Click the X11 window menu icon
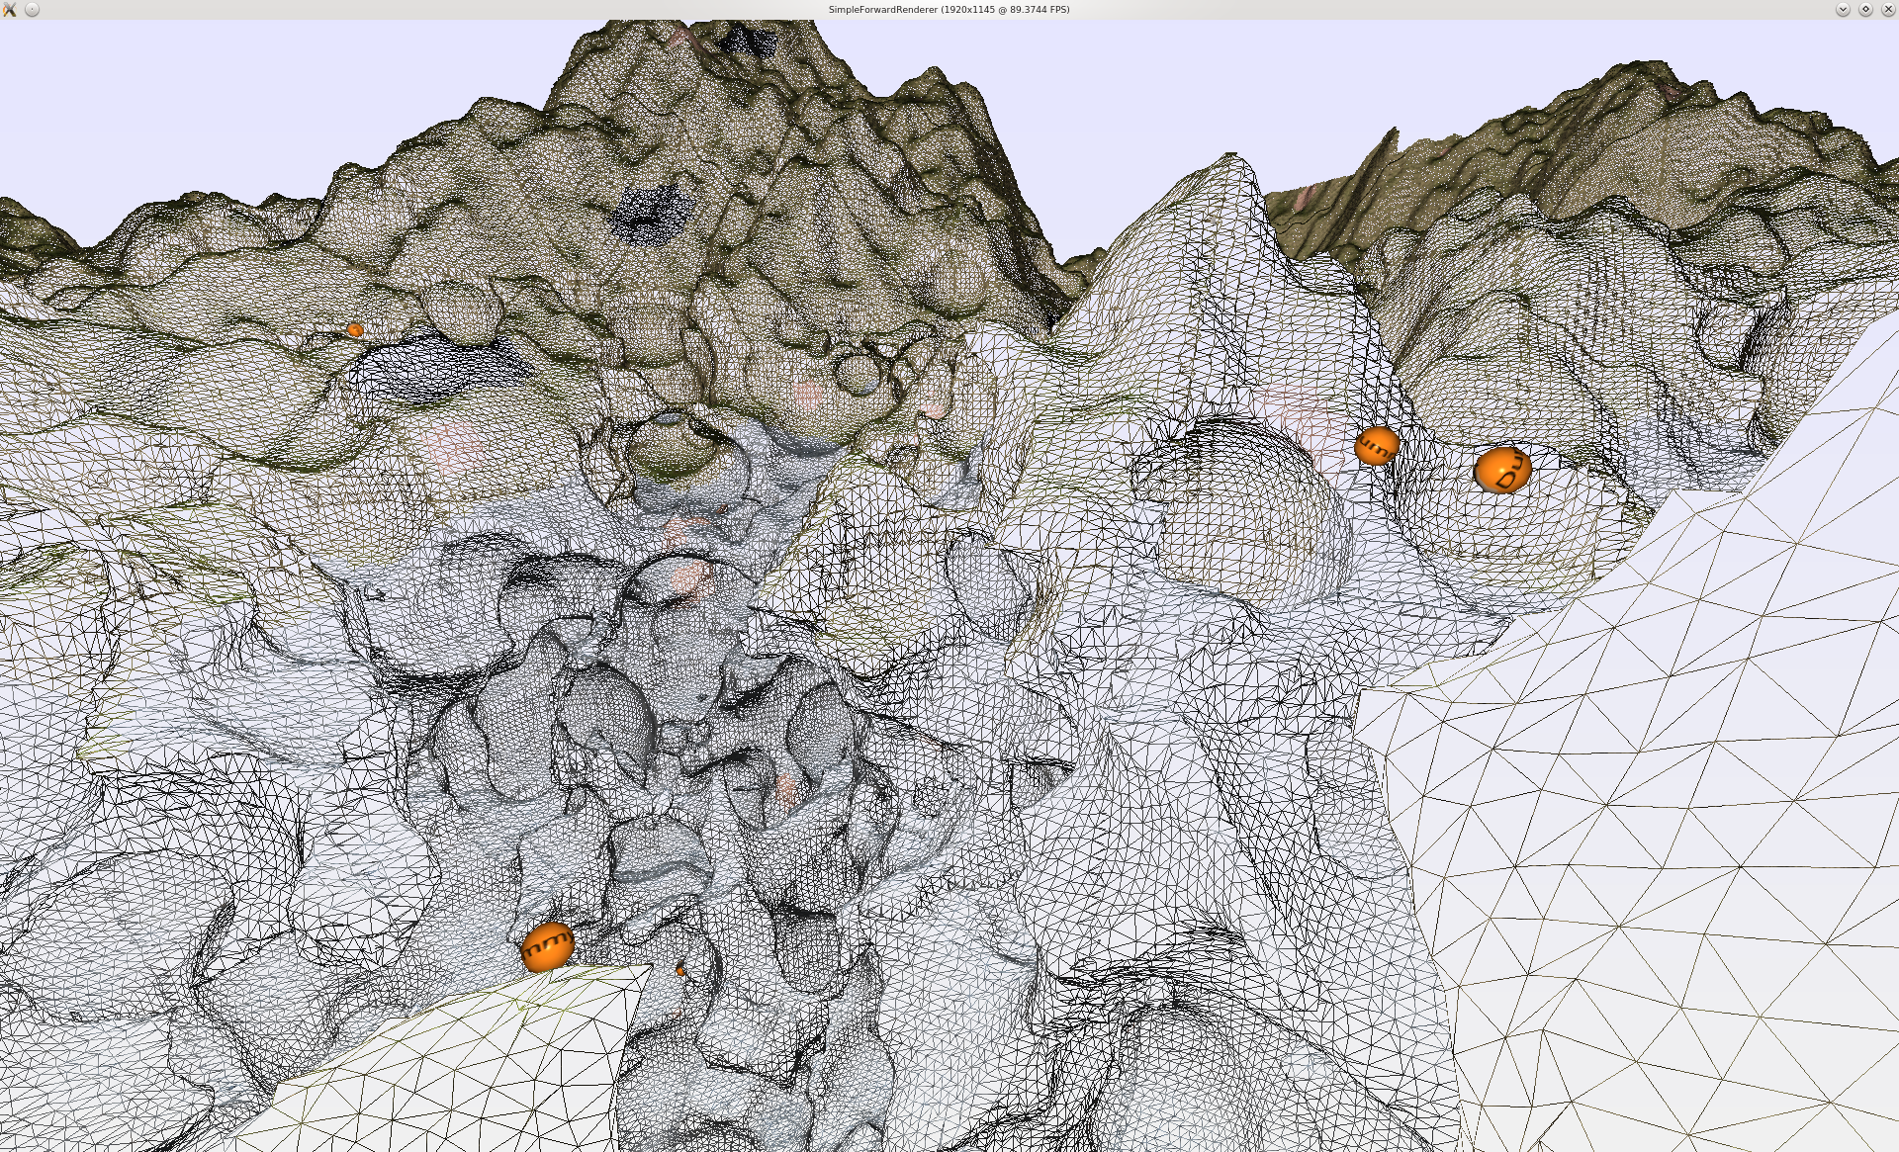This screenshot has width=1899, height=1152. click(10, 9)
